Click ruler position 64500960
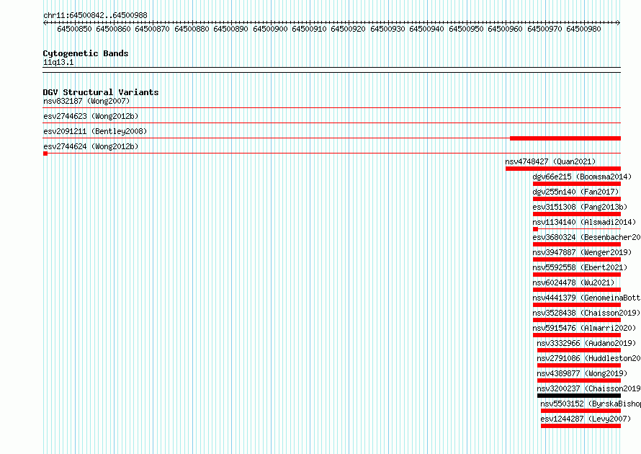The height and width of the screenshot is (454, 641). (505, 29)
